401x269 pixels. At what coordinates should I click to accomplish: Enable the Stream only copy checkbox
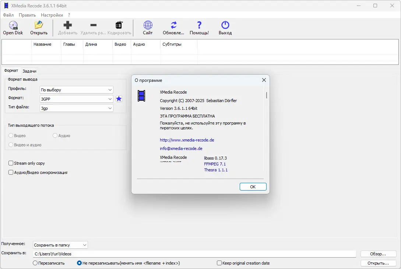click(11, 163)
